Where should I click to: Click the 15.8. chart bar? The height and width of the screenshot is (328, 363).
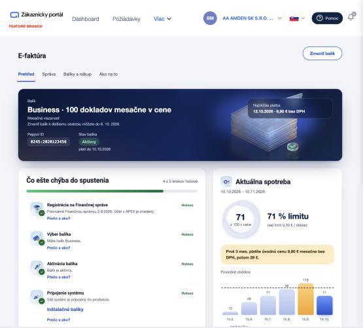click(x=287, y=302)
